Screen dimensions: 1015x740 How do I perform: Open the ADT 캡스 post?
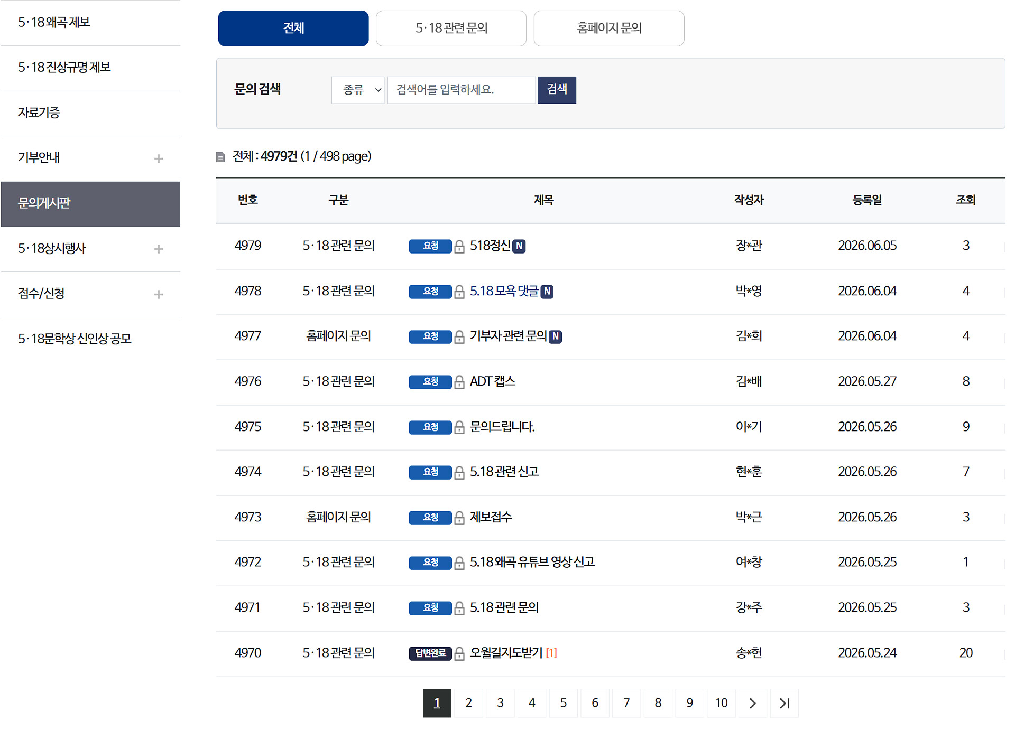click(493, 381)
